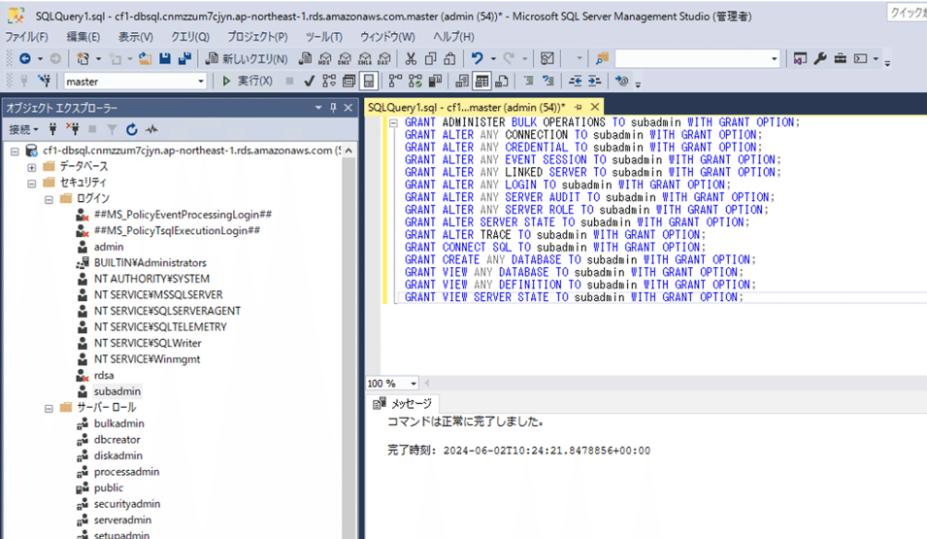
Task: Collapse the query outlining minus box
Action: tap(393, 123)
